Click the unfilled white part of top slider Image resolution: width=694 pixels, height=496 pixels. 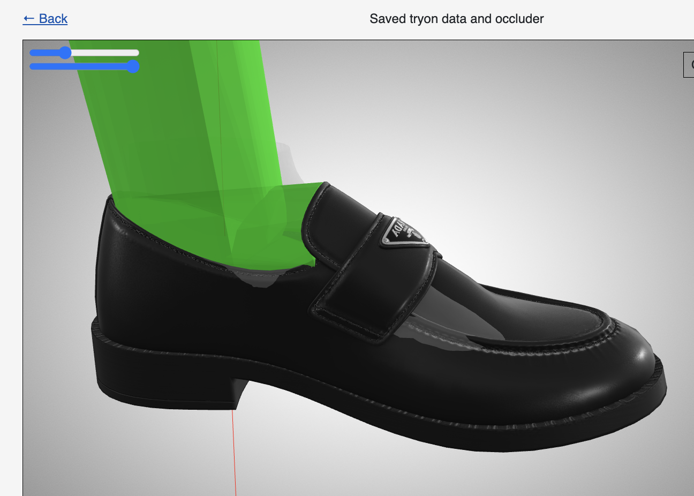pyautogui.click(x=104, y=52)
